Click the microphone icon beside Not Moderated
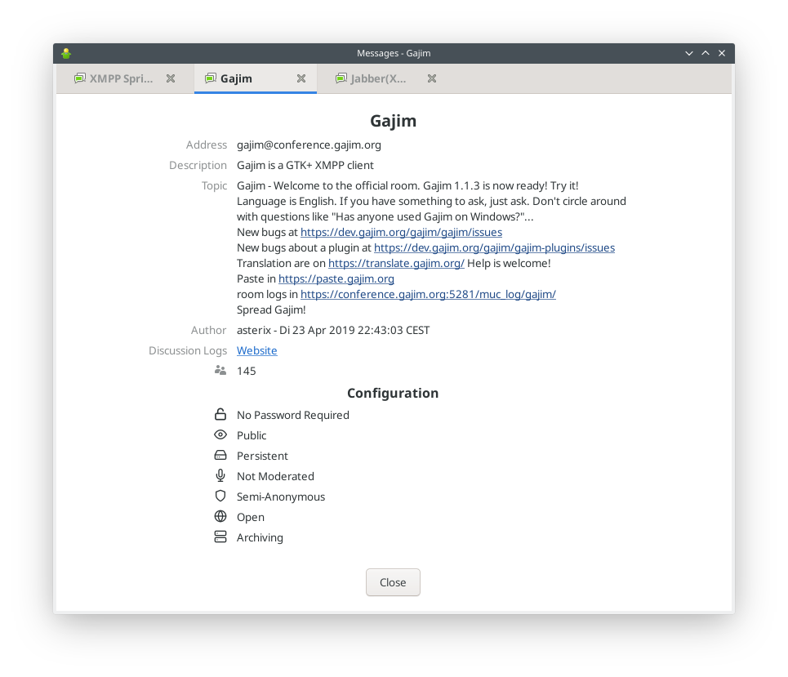Image resolution: width=788 pixels, height=677 pixels. pos(220,475)
